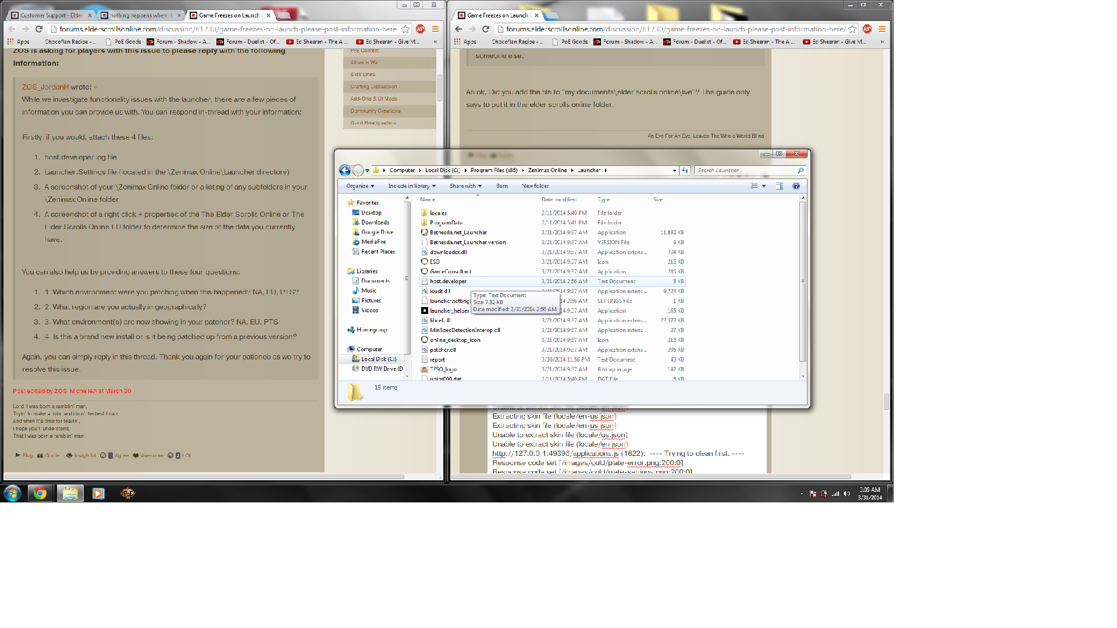Bookmark page star in left Chrome
Image resolution: width=1117 pixels, height=628 pixels.
point(405,29)
